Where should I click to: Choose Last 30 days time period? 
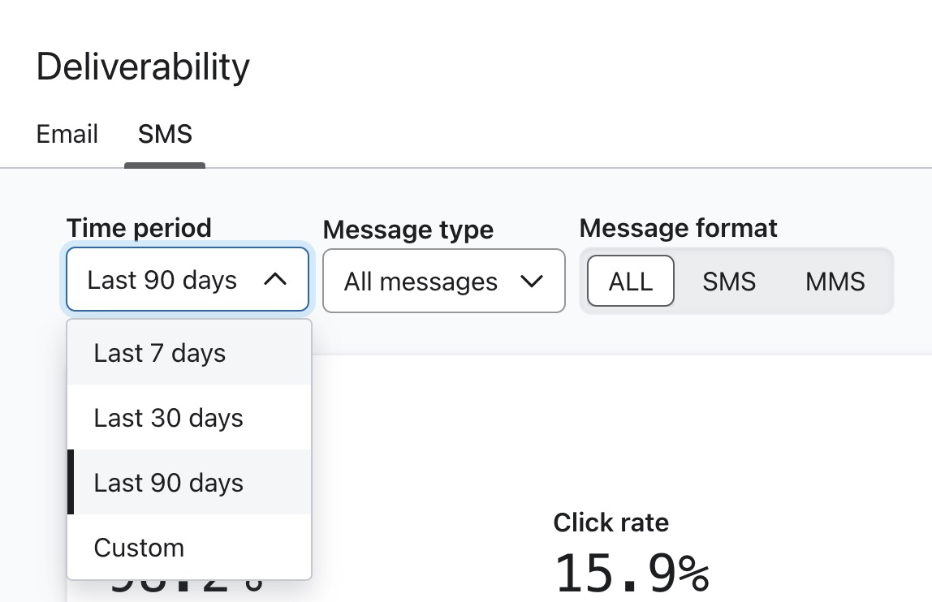(168, 418)
